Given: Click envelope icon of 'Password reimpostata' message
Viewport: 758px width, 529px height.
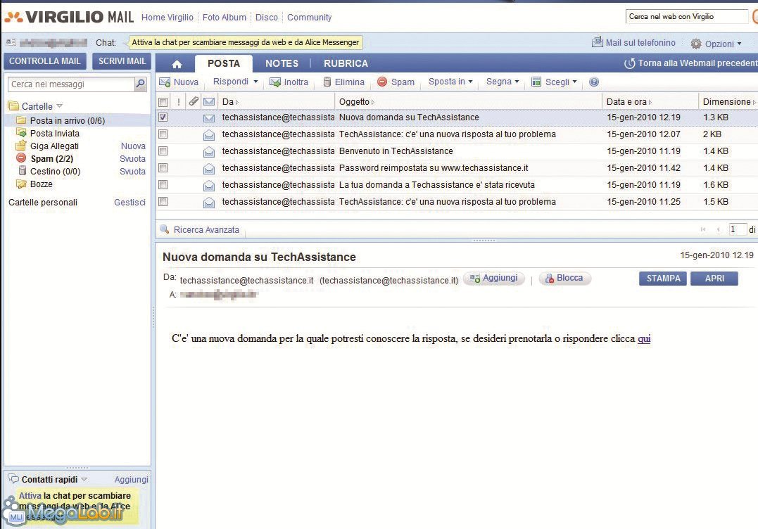Looking at the screenshot, I should point(209,169).
